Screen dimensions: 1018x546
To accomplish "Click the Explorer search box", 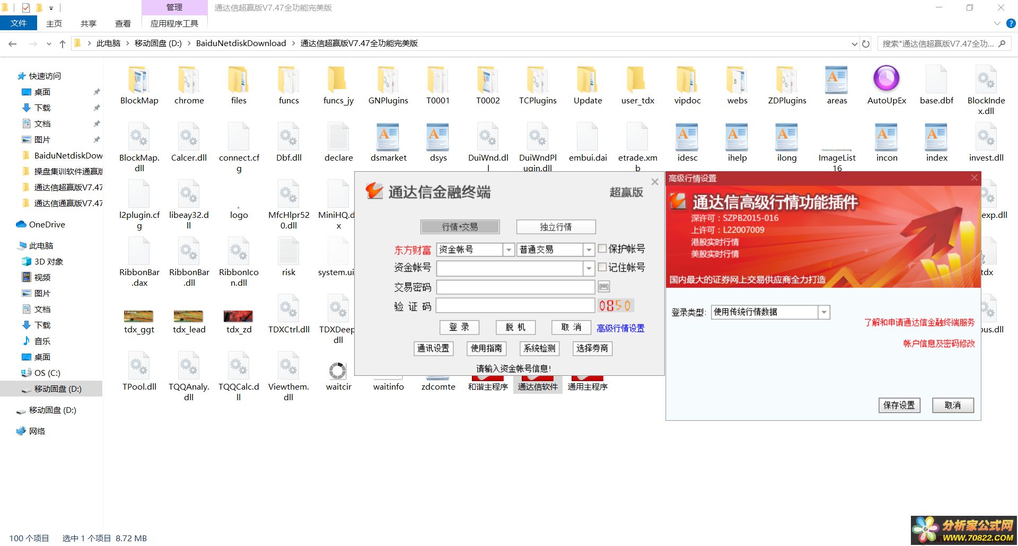I will click(x=944, y=44).
